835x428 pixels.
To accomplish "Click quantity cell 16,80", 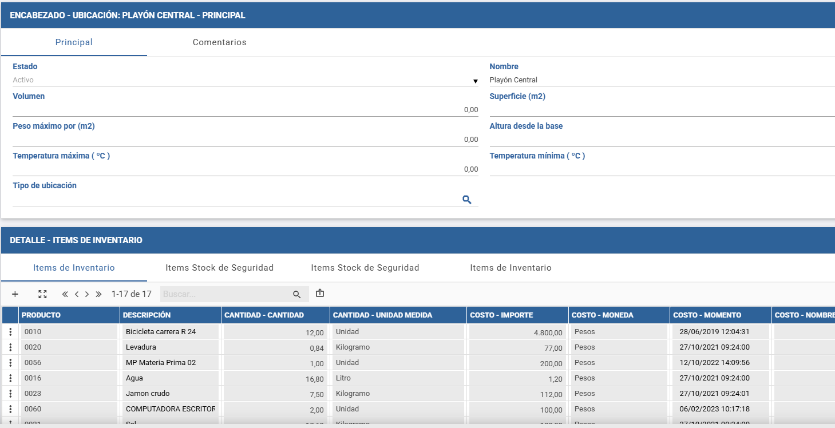I will click(275, 378).
